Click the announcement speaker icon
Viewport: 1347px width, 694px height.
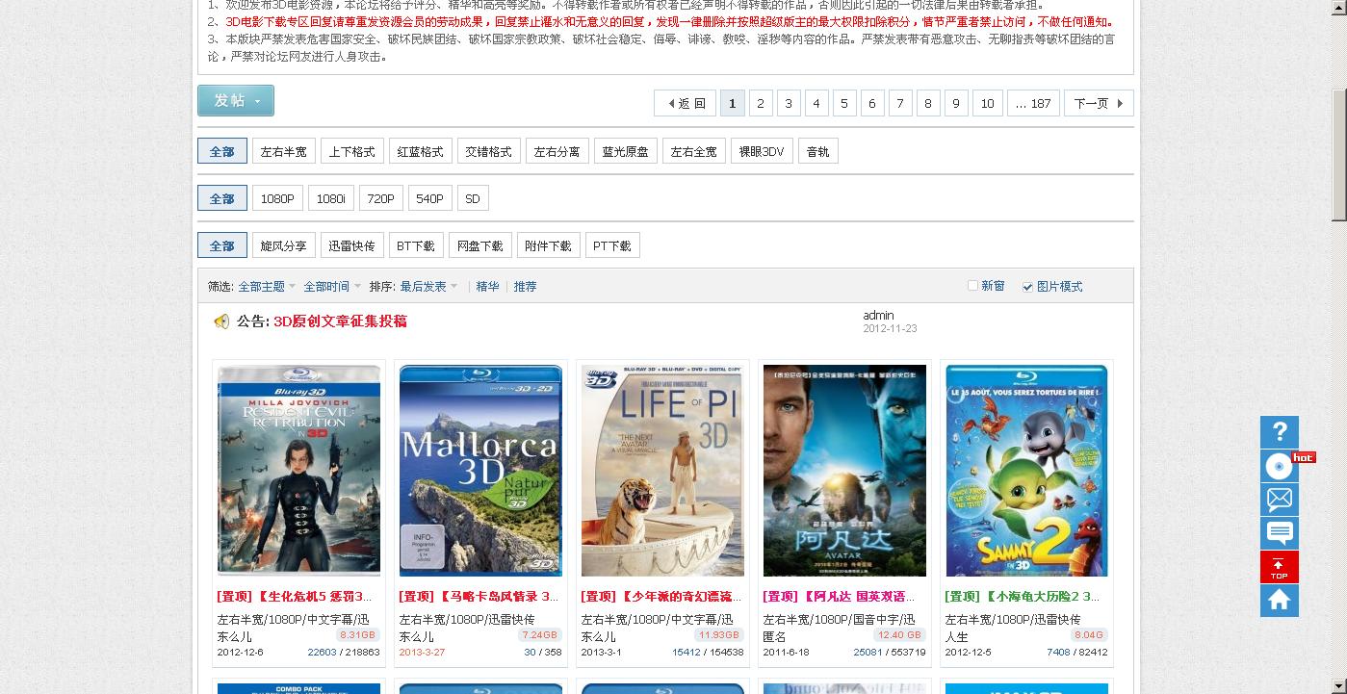(221, 321)
